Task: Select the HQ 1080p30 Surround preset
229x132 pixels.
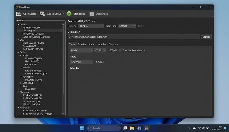Action: [x=33, y=34]
